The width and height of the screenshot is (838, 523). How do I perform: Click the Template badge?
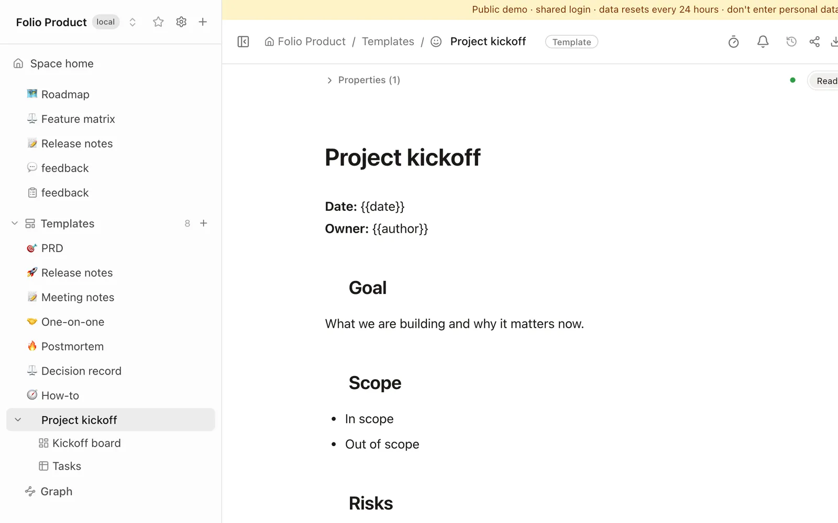coord(571,42)
